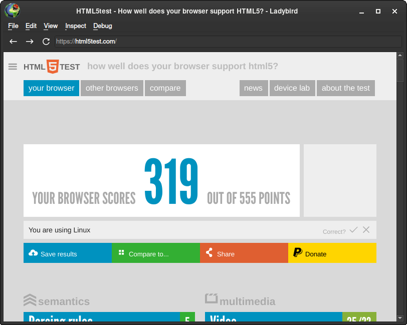Click 'You are using Linux' text
The image size is (407, 325).
pyautogui.click(x=60, y=230)
